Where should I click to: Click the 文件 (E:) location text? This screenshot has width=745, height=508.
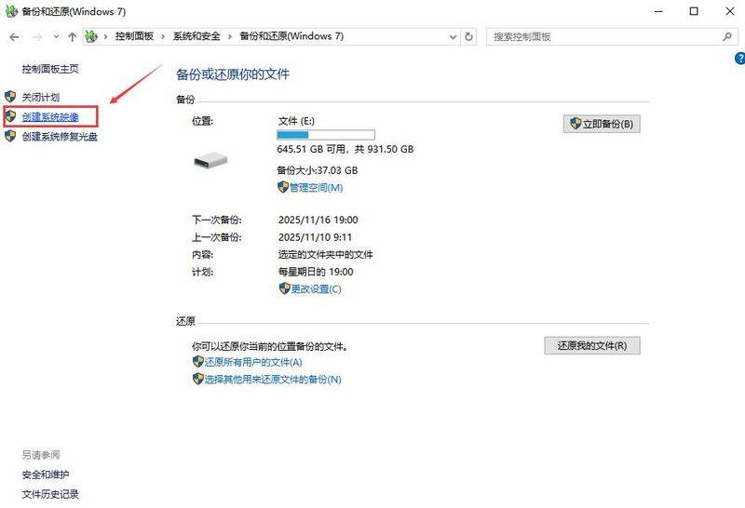coord(296,121)
